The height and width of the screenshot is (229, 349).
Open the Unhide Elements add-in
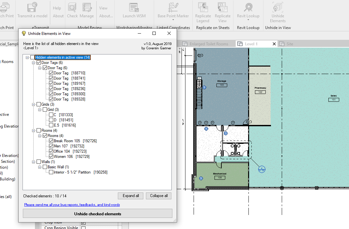(x=278, y=10)
